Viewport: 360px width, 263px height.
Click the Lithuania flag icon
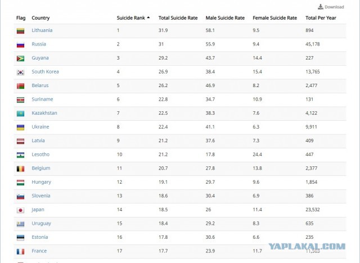pos(20,31)
